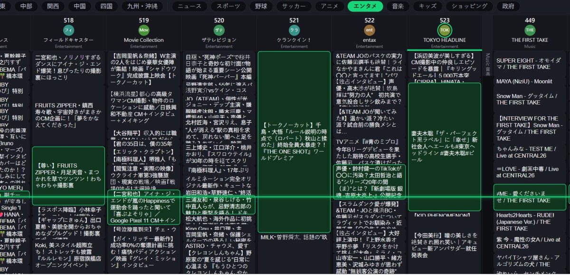Open the 【今田美桜】瞳の美しさ program

[x=445, y=245]
